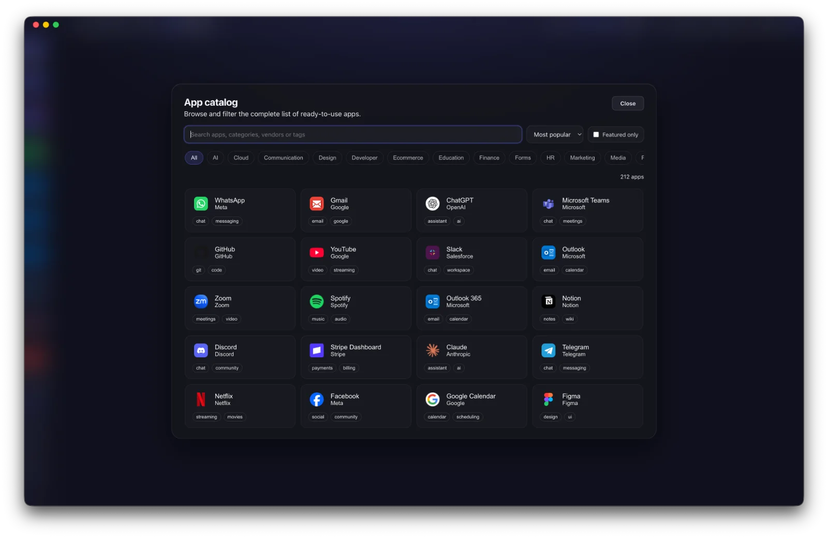
Task: Open the Claude starburst icon
Action: [433, 351]
